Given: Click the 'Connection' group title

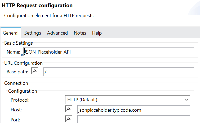Looking at the screenshot, I should (x=16, y=83).
